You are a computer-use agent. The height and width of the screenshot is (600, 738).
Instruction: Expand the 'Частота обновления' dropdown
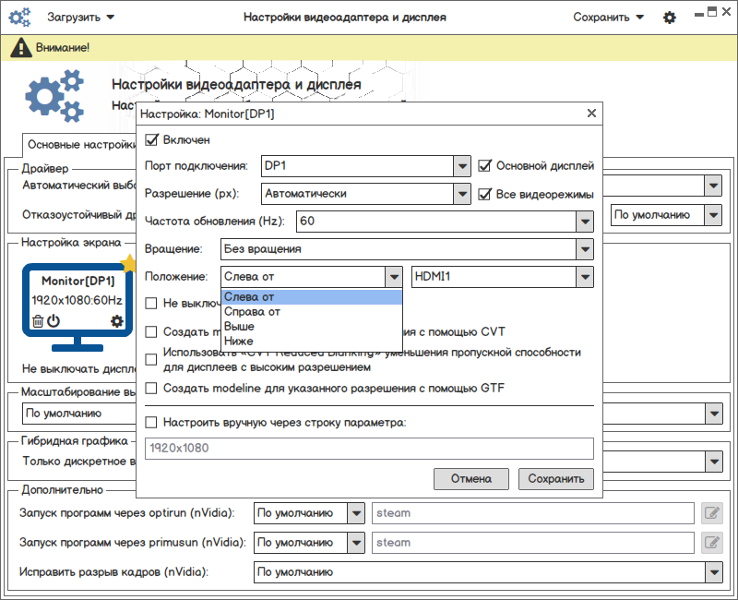tap(583, 222)
